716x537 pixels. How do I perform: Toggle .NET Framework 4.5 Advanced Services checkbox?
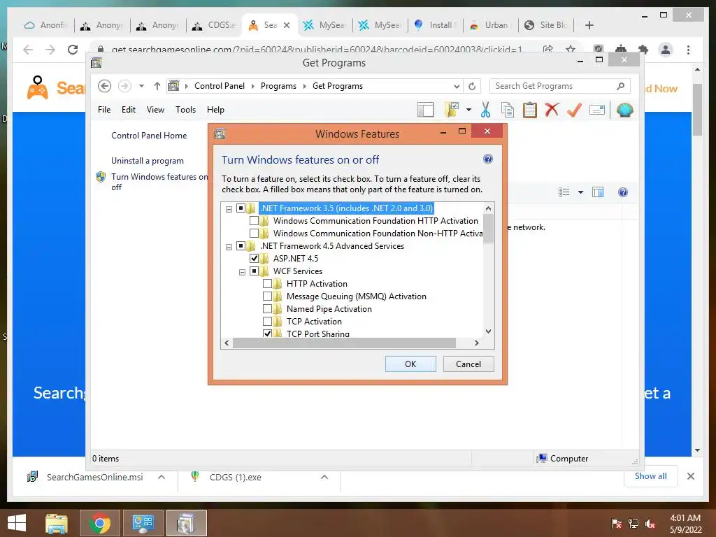coord(241,246)
